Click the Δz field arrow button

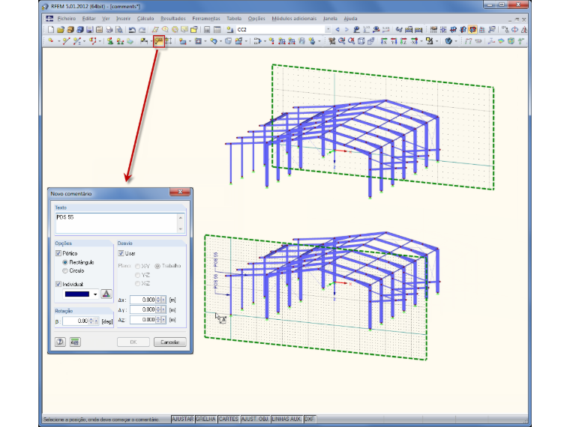coord(163,320)
